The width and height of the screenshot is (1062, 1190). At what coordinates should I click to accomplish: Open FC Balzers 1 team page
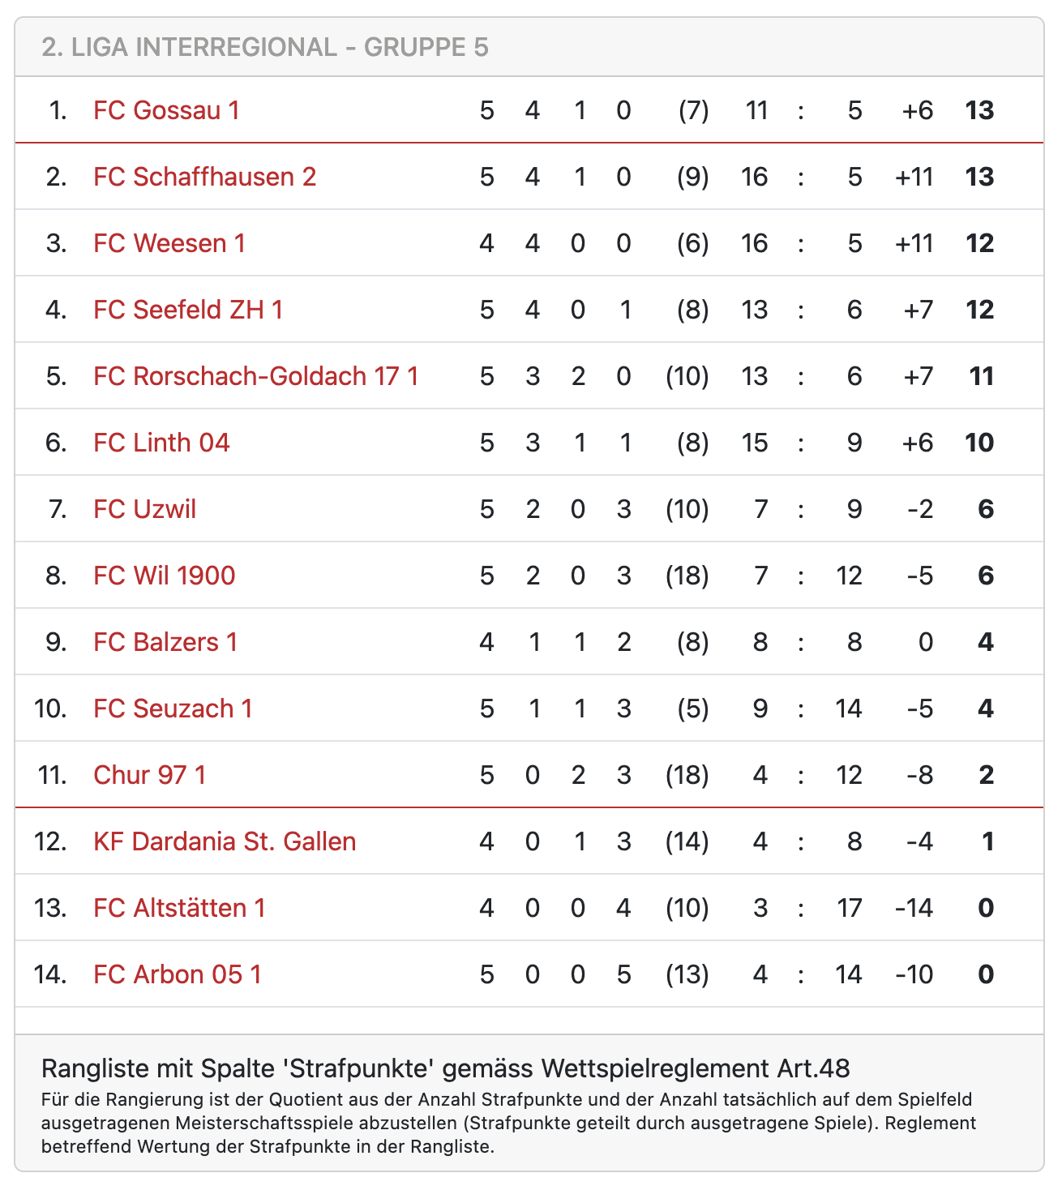pyautogui.click(x=165, y=642)
